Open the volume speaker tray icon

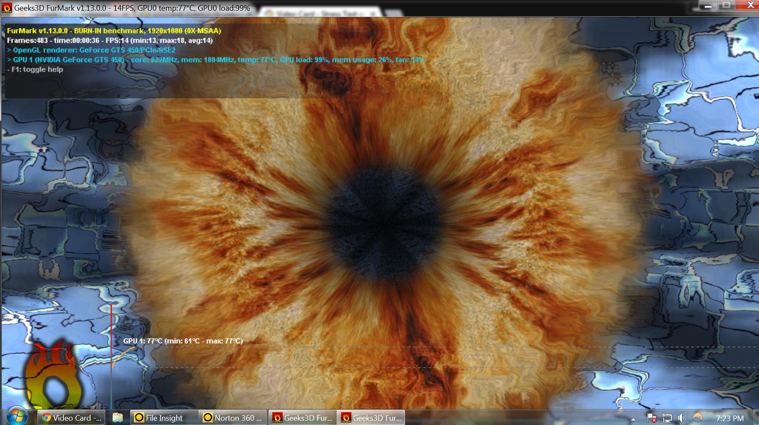682,418
